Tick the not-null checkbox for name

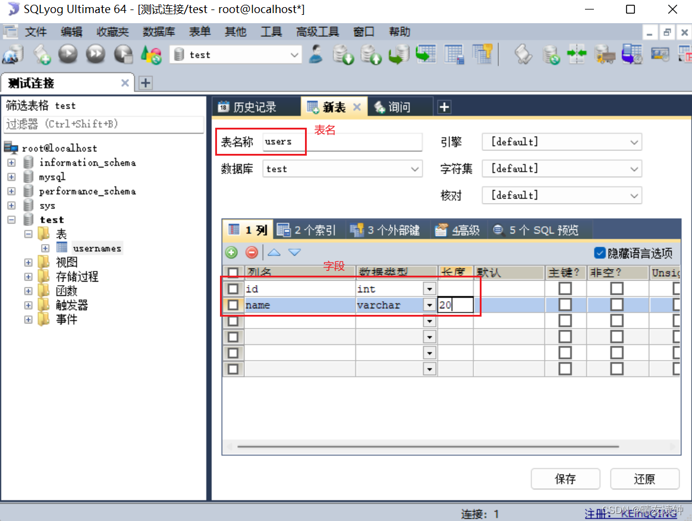click(x=617, y=305)
